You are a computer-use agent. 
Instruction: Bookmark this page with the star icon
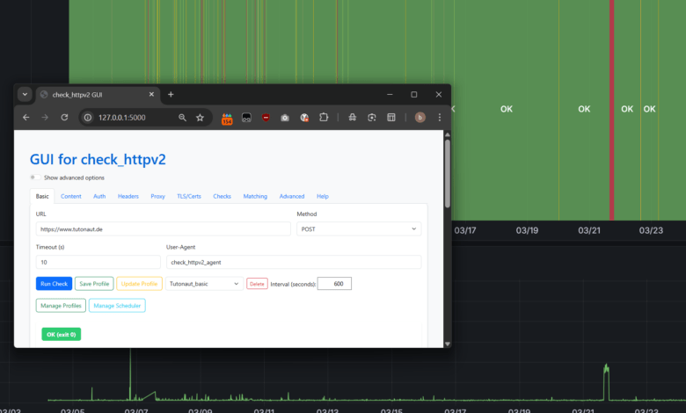point(200,117)
